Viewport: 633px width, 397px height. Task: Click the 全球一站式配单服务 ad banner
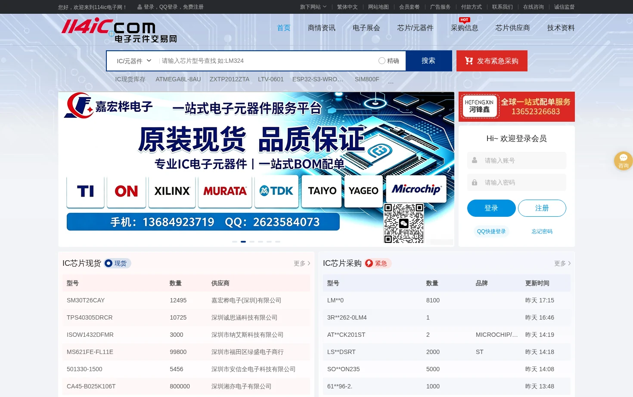517,107
